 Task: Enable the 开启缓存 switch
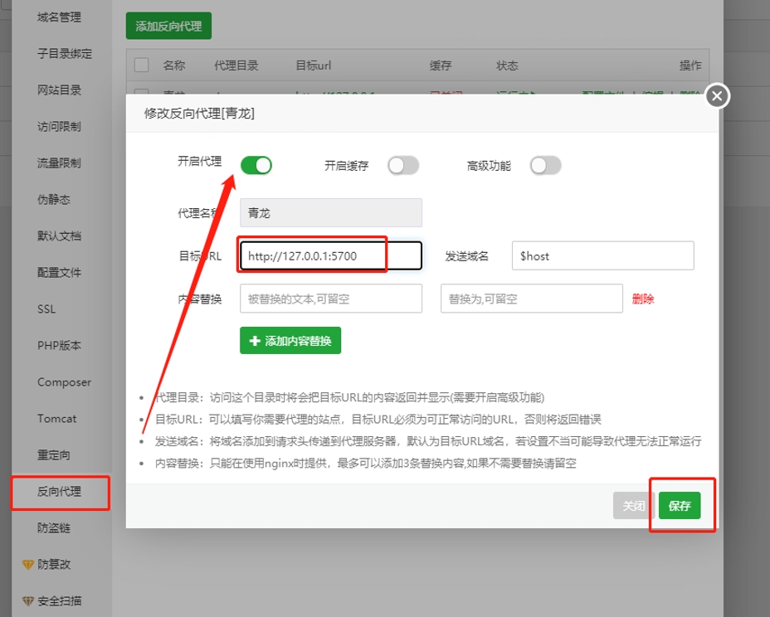403,165
